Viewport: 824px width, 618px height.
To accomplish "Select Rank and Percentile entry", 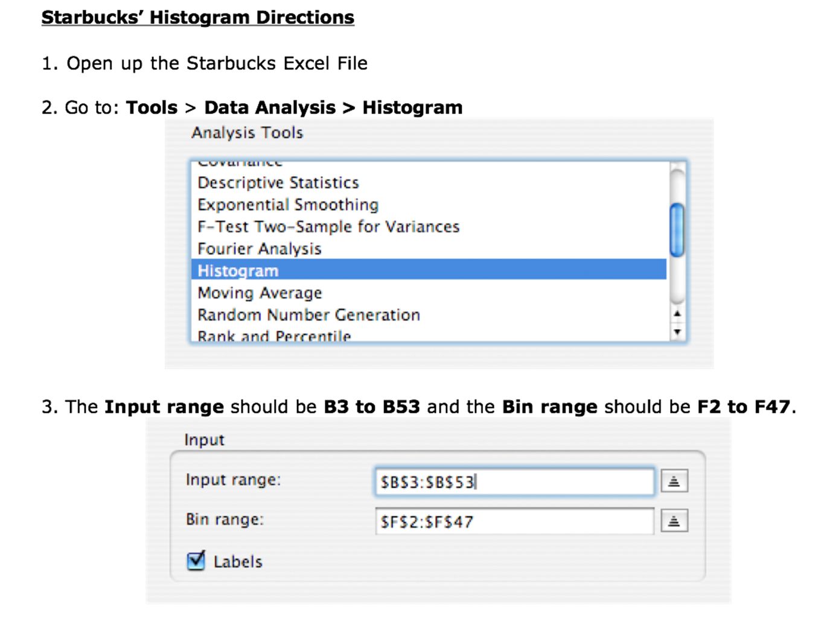I will tap(429, 335).
